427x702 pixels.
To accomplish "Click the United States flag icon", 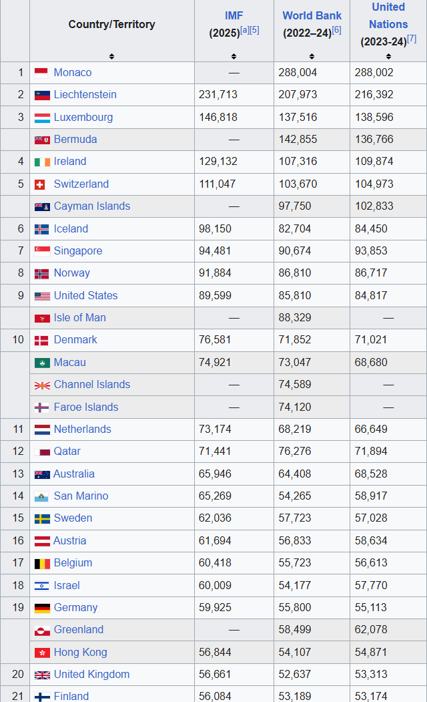I will 42,296.
